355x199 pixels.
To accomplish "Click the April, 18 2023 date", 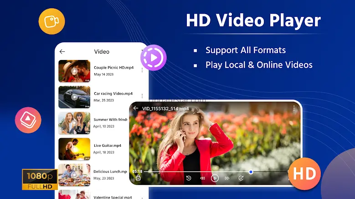I will (104, 152).
